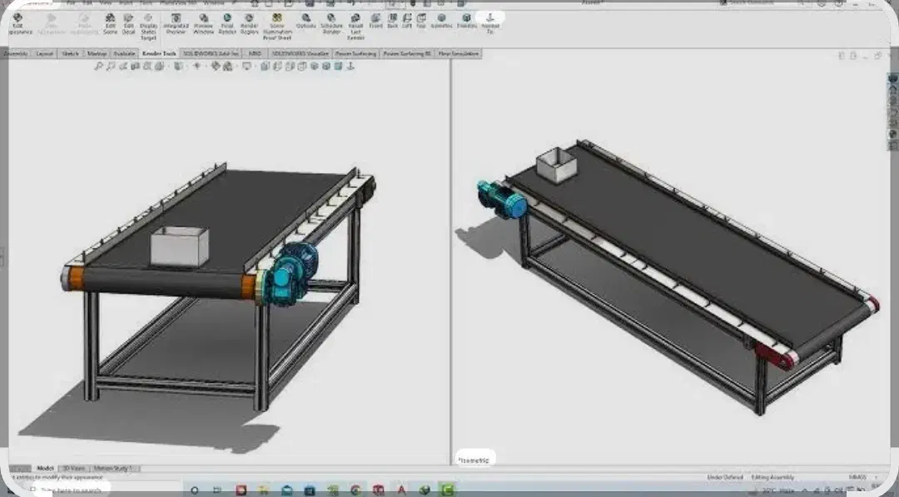Open the Sketch ribbon tab

click(70, 53)
